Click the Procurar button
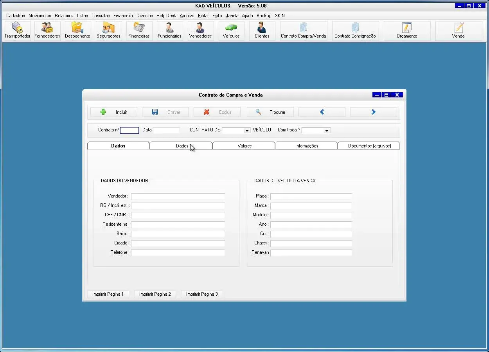 [x=270, y=112]
